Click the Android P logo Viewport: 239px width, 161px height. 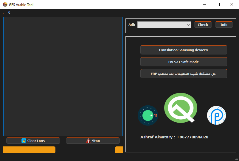(x=216, y=115)
